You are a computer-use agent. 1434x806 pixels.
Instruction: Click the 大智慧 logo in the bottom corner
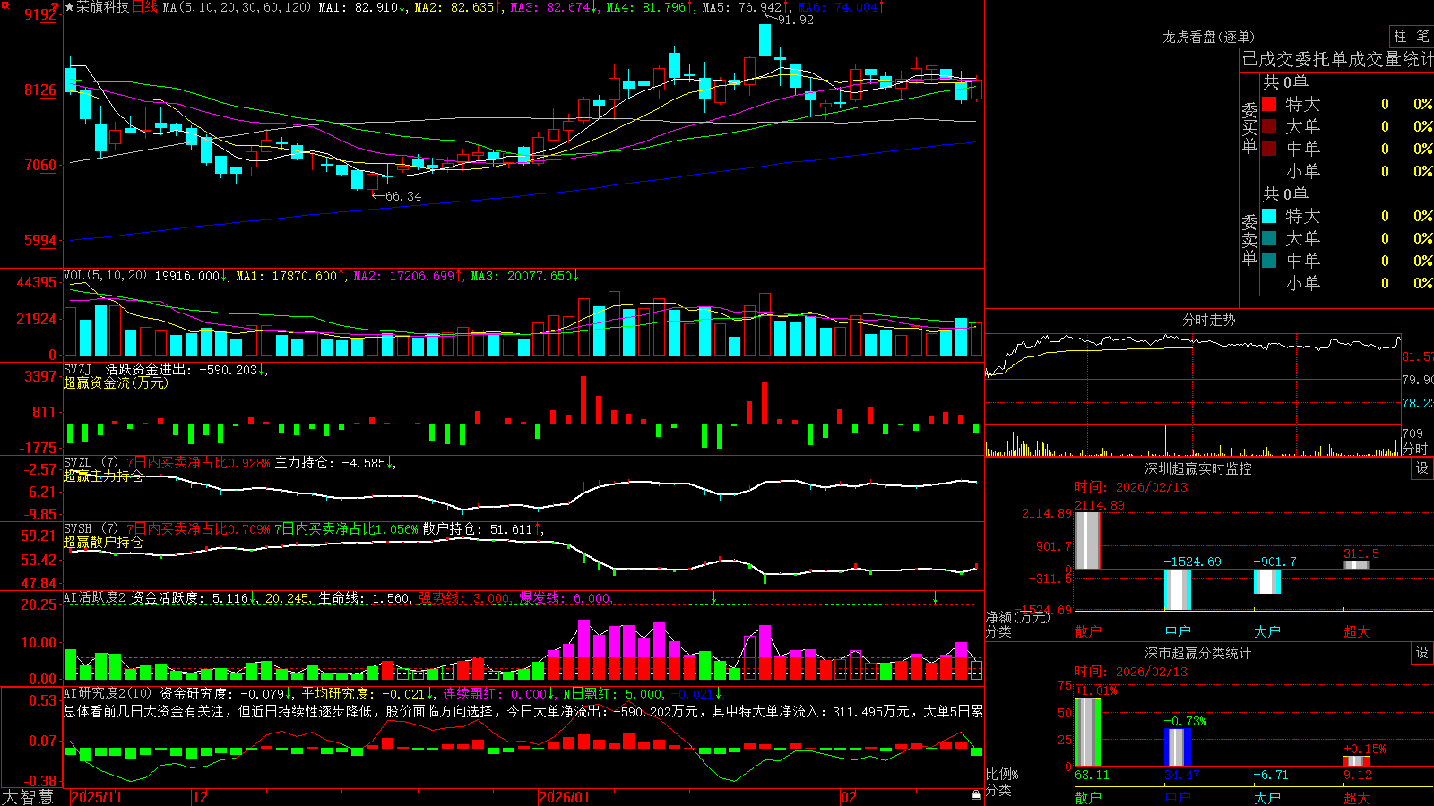[x=28, y=797]
